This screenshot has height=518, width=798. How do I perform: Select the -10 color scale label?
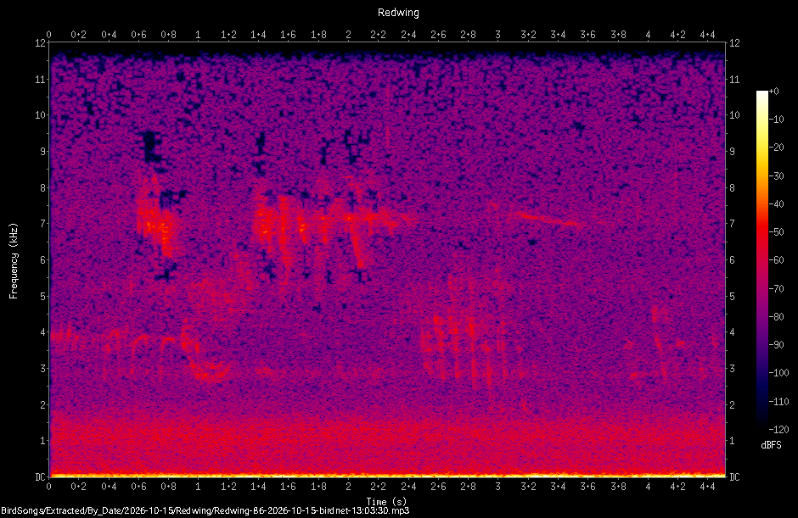click(776, 120)
